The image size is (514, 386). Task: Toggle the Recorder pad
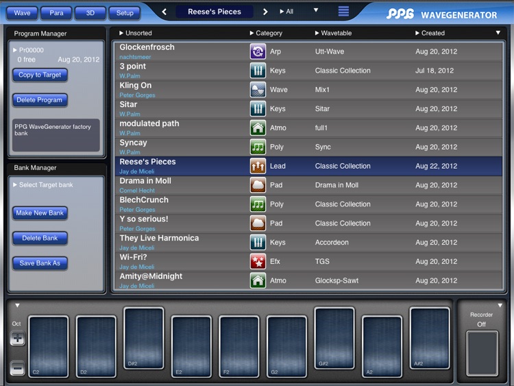pyautogui.click(x=482, y=353)
